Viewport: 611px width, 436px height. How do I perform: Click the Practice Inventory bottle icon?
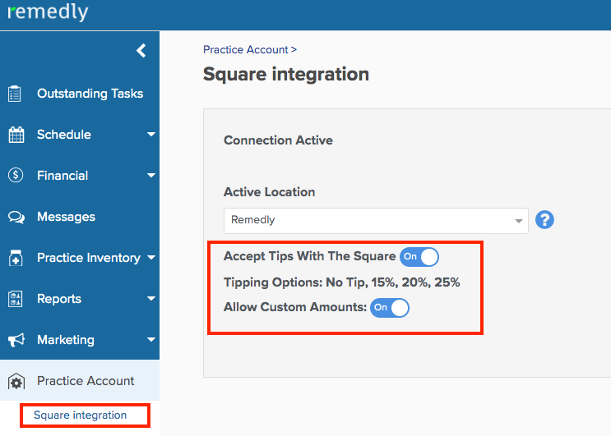(16, 258)
